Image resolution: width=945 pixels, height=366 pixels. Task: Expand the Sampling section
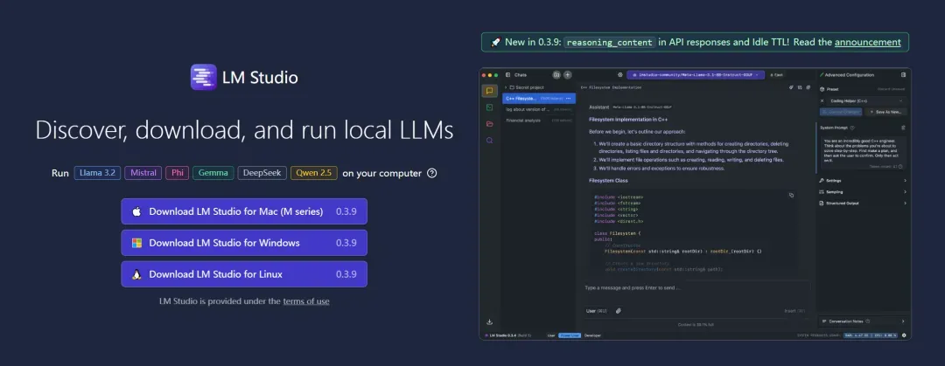point(863,192)
